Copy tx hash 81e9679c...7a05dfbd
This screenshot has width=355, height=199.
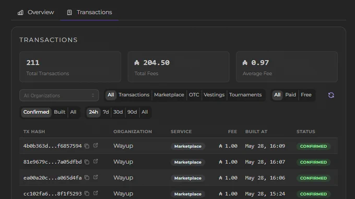click(87, 162)
